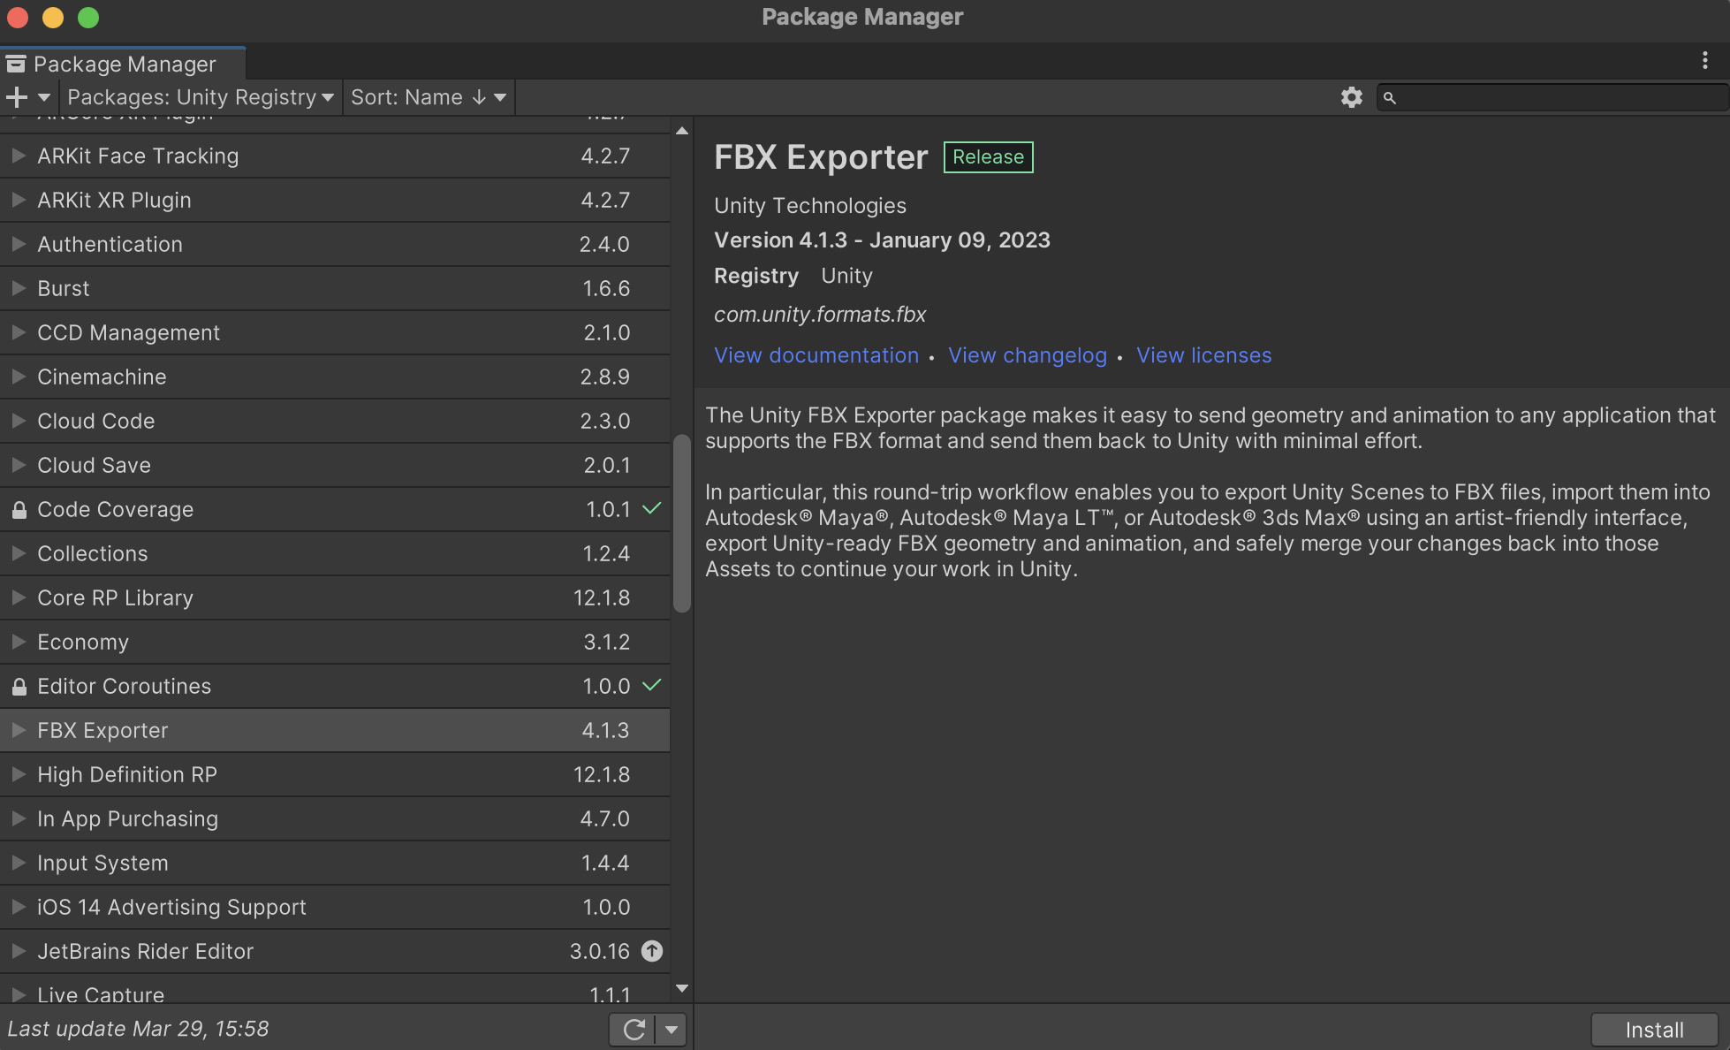This screenshot has height=1050, width=1730.
Task: Open the settings gear in the toolbar
Action: click(1350, 97)
